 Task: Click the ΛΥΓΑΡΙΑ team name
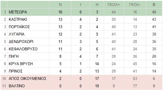click(x=16, y=34)
